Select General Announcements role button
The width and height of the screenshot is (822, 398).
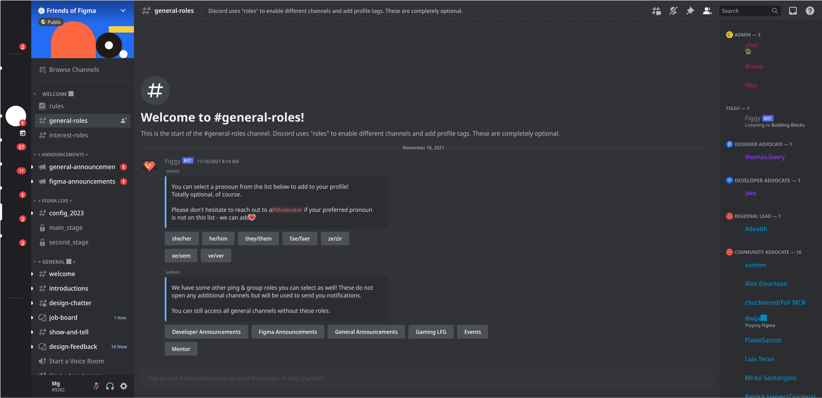pos(366,332)
